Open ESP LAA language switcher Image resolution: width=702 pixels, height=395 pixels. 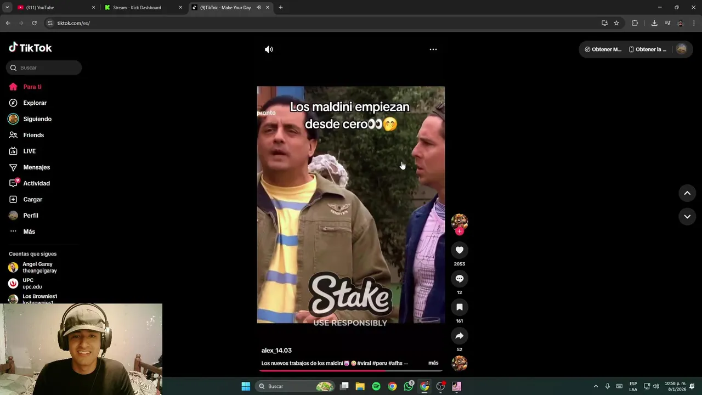pyautogui.click(x=633, y=386)
